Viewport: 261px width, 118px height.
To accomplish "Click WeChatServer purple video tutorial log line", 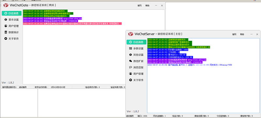I will tap(177, 60).
